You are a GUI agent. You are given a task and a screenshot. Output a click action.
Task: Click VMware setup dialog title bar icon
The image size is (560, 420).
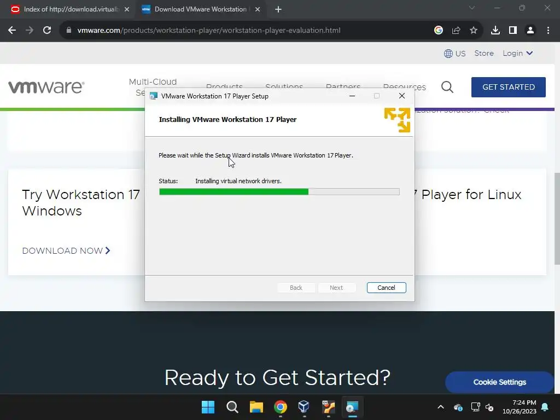pyautogui.click(x=154, y=96)
